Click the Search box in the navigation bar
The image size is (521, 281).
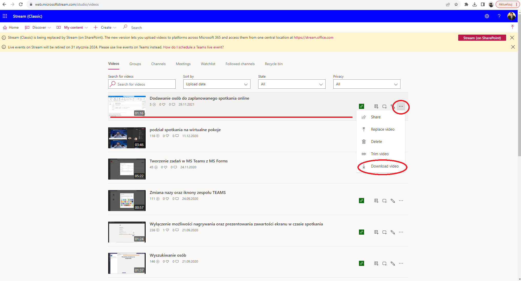click(x=136, y=27)
